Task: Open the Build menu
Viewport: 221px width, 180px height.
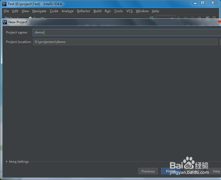Action: tap(97, 11)
